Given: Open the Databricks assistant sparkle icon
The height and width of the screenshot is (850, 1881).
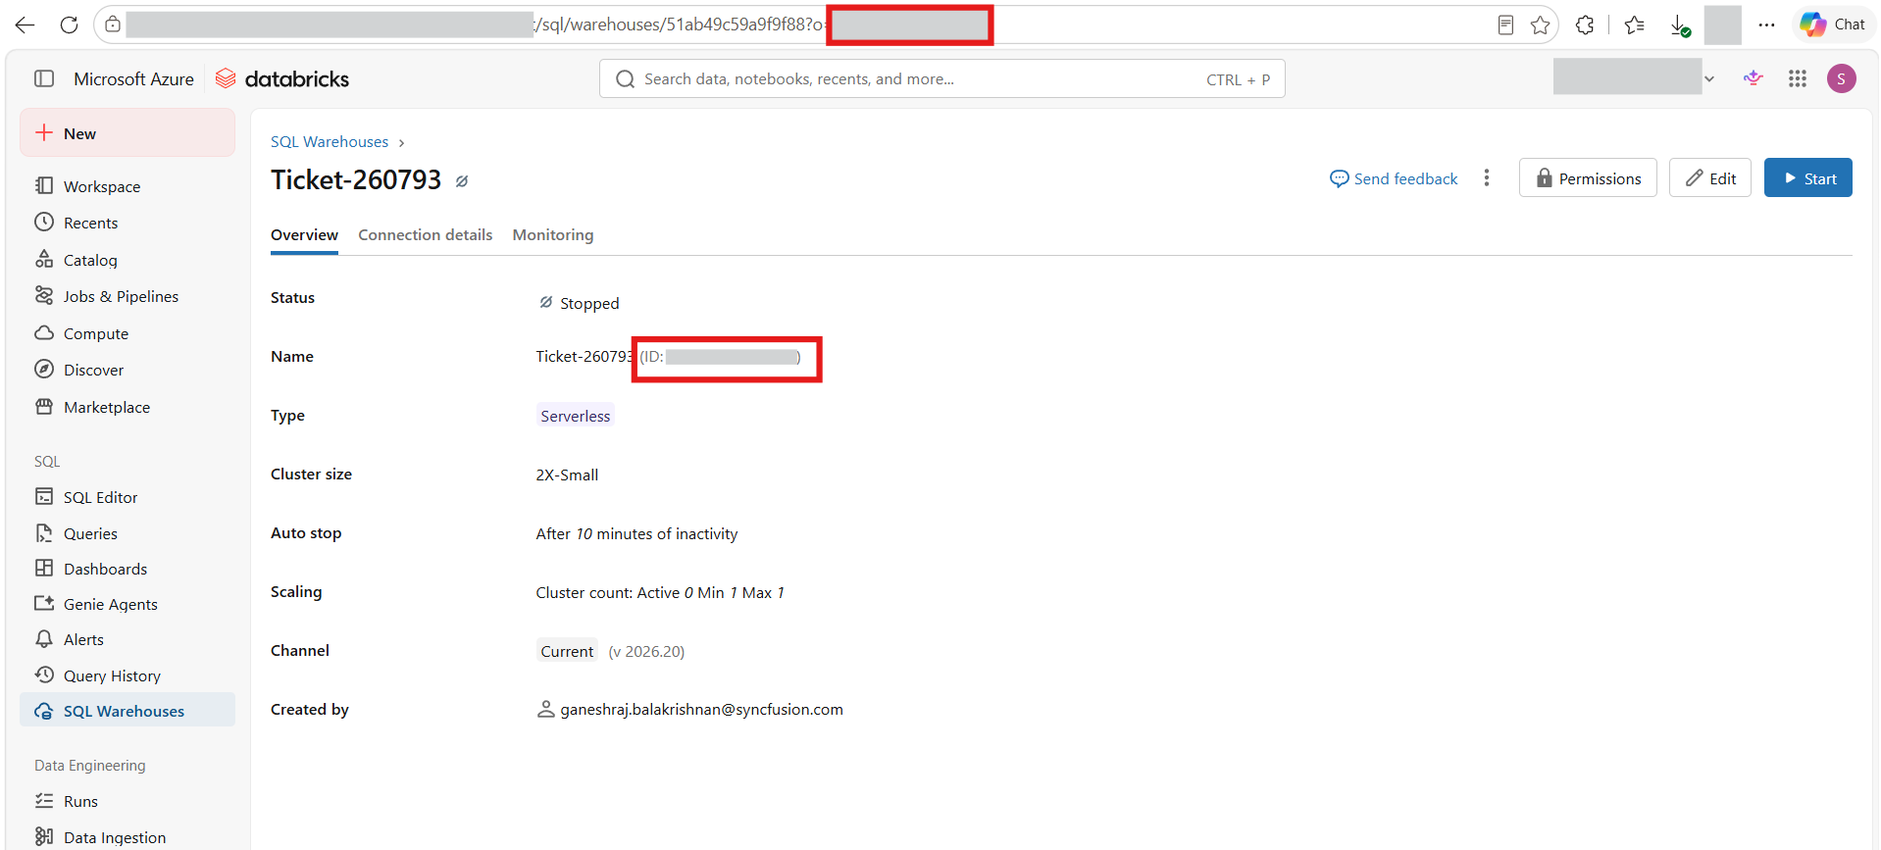Looking at the screenshot, I should coord(1754,78).
